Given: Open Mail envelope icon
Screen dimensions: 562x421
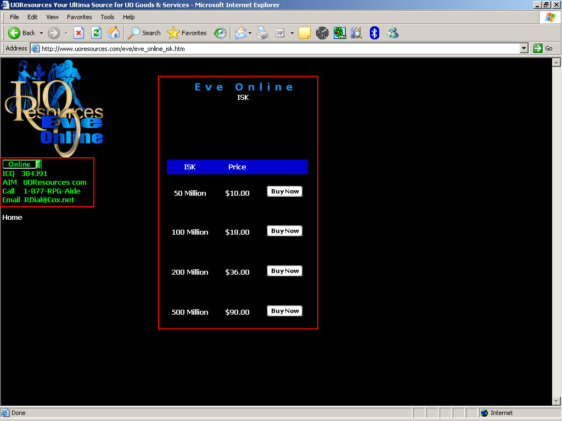Looking at the screenshot, I should coord(241,33).
